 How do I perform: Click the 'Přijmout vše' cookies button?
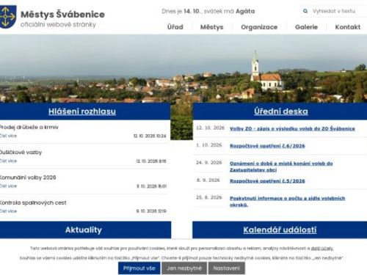pos(139,268)
